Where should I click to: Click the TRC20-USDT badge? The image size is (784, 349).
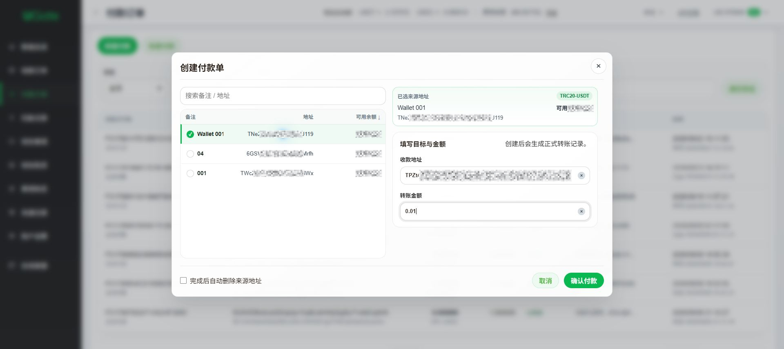click(x=575, y=96)
